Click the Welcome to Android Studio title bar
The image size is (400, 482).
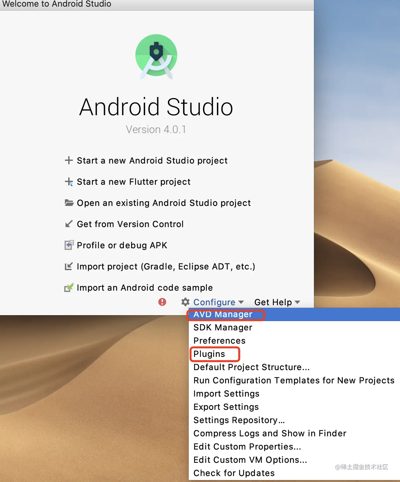pyautogui.click(x=157, y=5)
